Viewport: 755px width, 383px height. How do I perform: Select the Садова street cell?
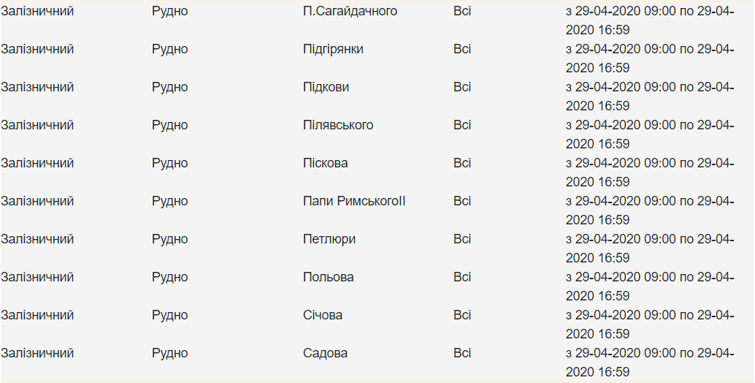(325, 354)
